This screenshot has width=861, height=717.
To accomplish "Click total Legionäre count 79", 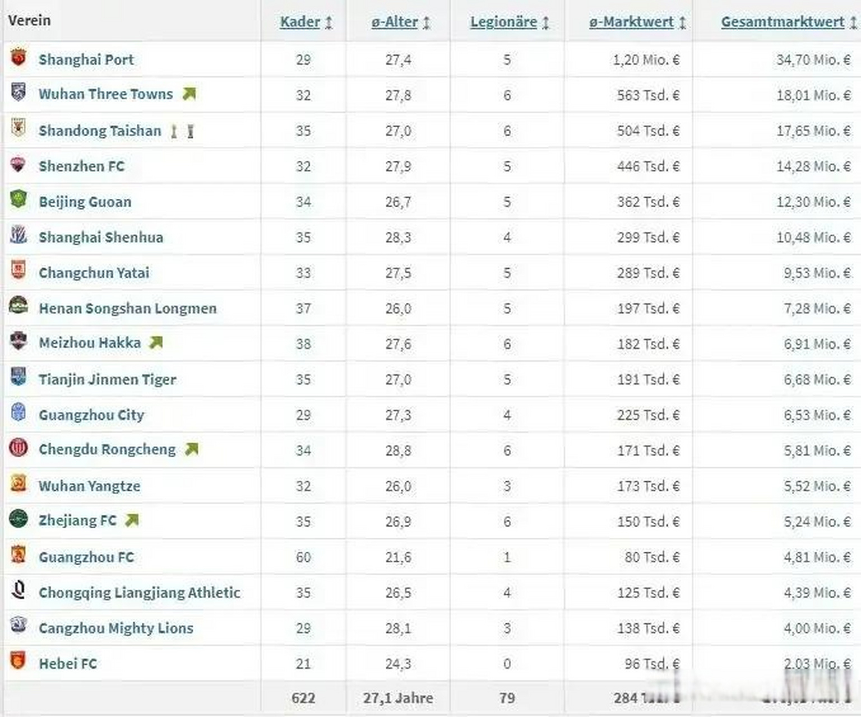I will click(507, 699).
